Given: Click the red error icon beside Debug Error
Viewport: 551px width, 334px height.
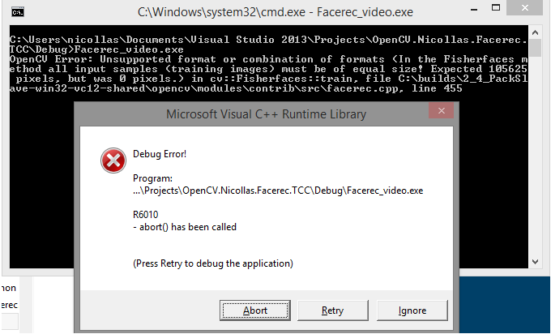Looking at the screenshot, I should click(x=113, y=161).
